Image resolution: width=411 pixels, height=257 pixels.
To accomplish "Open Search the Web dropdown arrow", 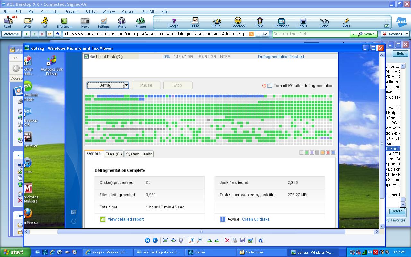I will pos(353,34).
